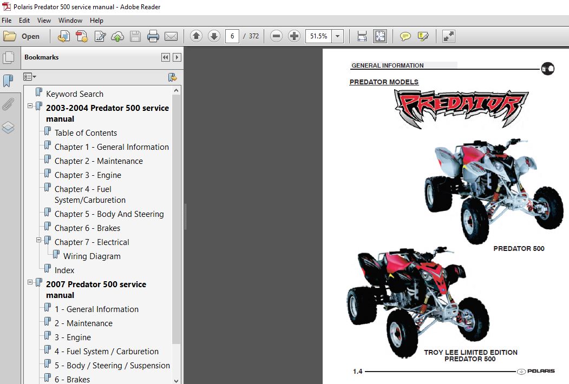Go to next page arrow

[214, 36]
